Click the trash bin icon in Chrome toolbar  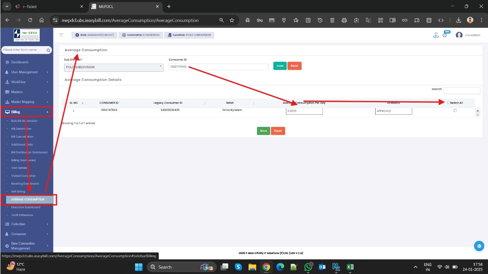[332, 20]
